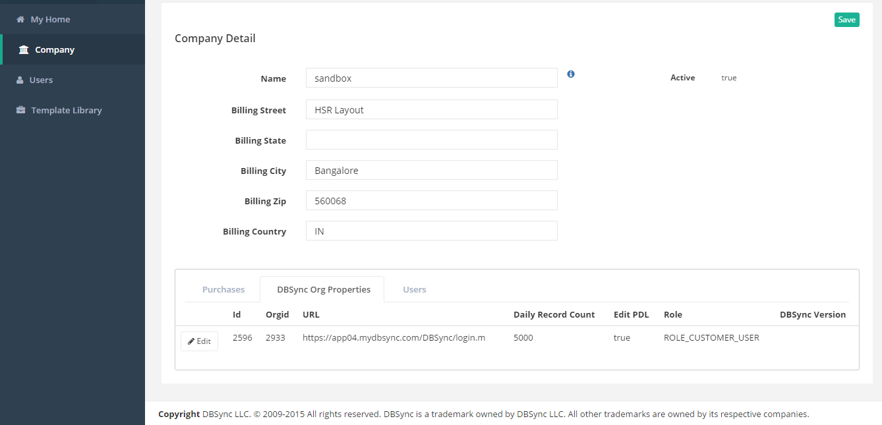Click the briefcase icon for Template Library
The width and height of the screenshot is (882, 425).
pyautogui.click(x=21, y=111)
